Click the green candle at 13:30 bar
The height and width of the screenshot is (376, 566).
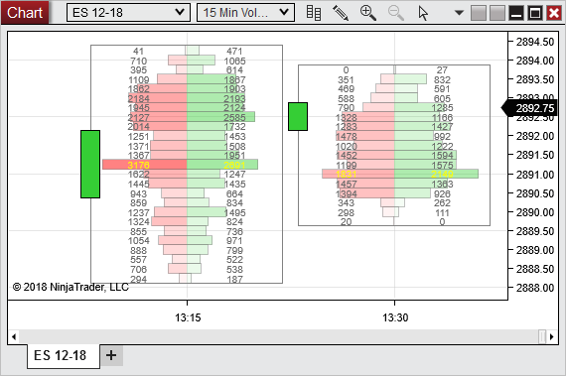pyautogui.click(x=298, y=116)
